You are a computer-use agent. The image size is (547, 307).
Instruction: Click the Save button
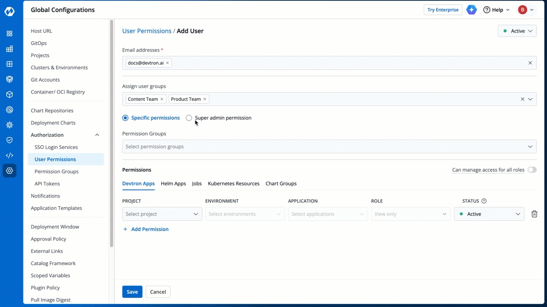click(x=132, y=292)
